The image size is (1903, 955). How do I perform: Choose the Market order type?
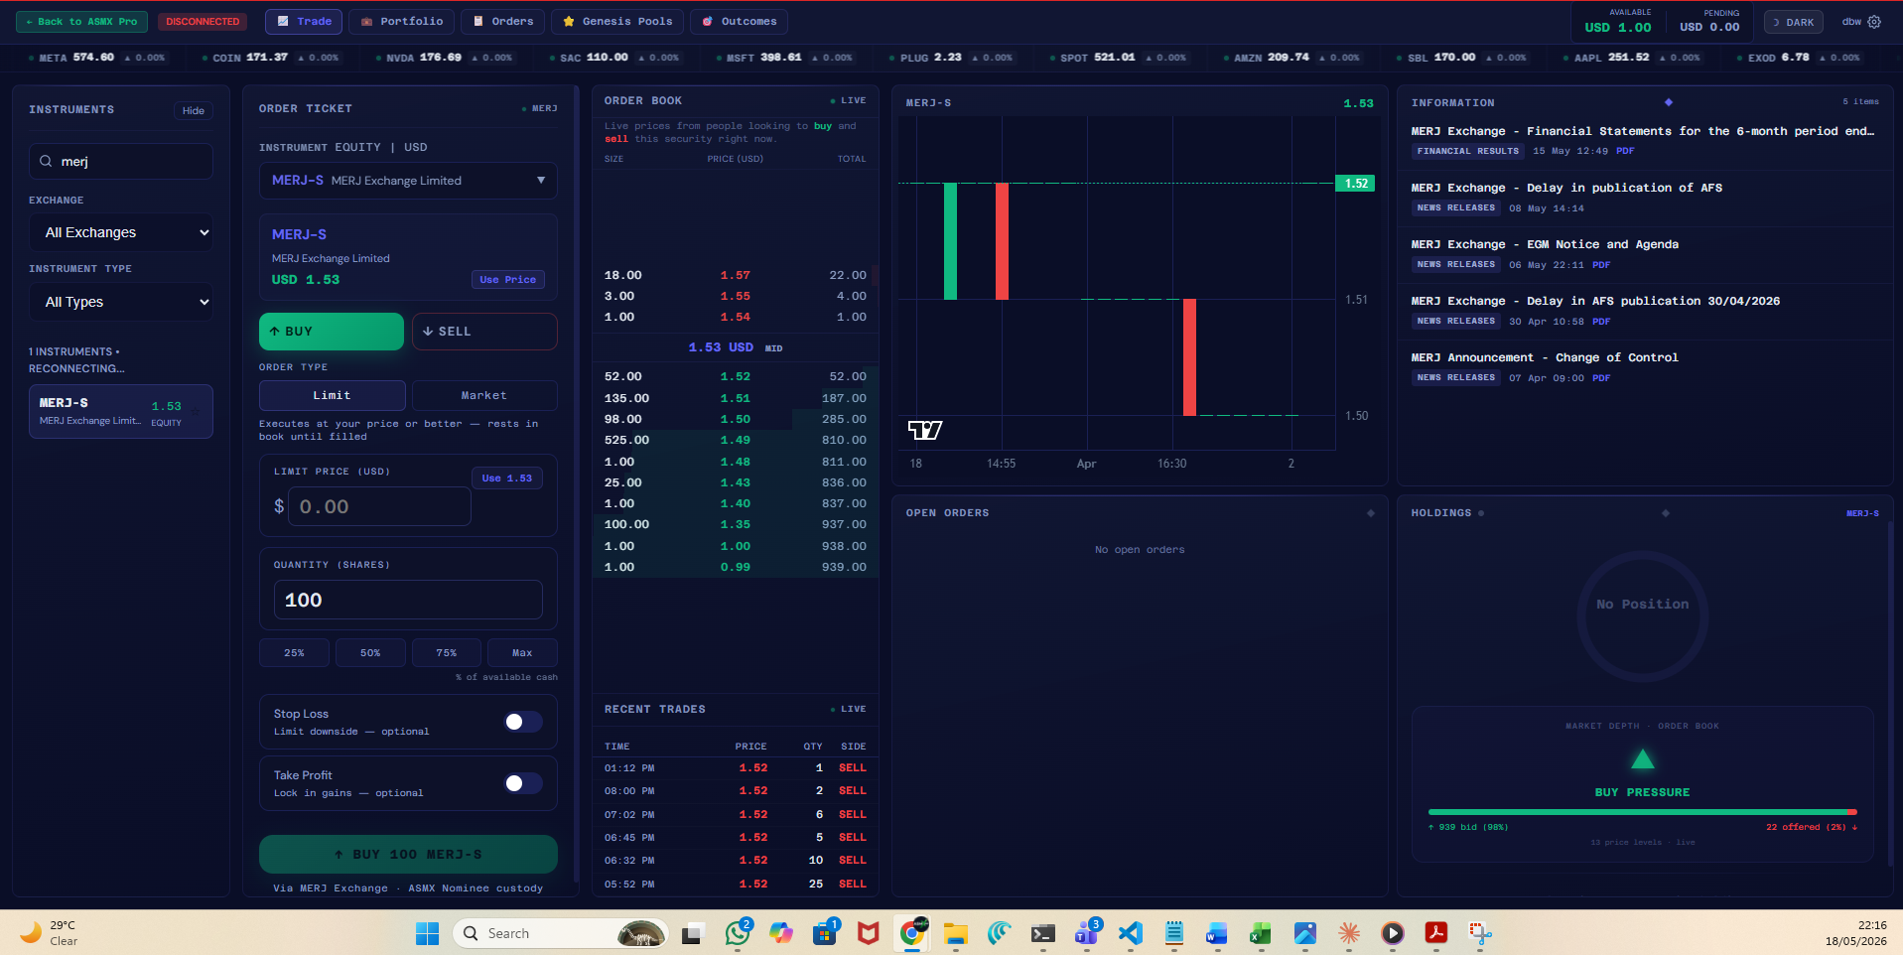tap(484, 395)
